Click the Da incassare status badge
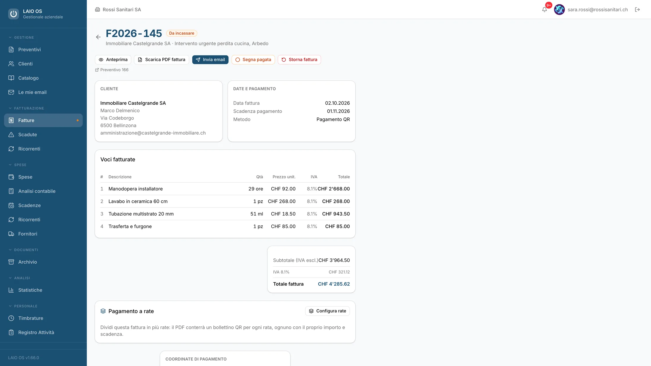The height and width of the screenshot is (366, 651). tap(182, 33)
